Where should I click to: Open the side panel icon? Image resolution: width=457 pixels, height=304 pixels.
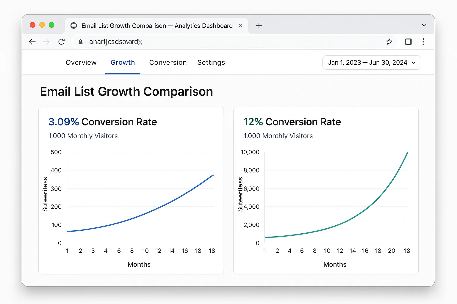(408, 42)
